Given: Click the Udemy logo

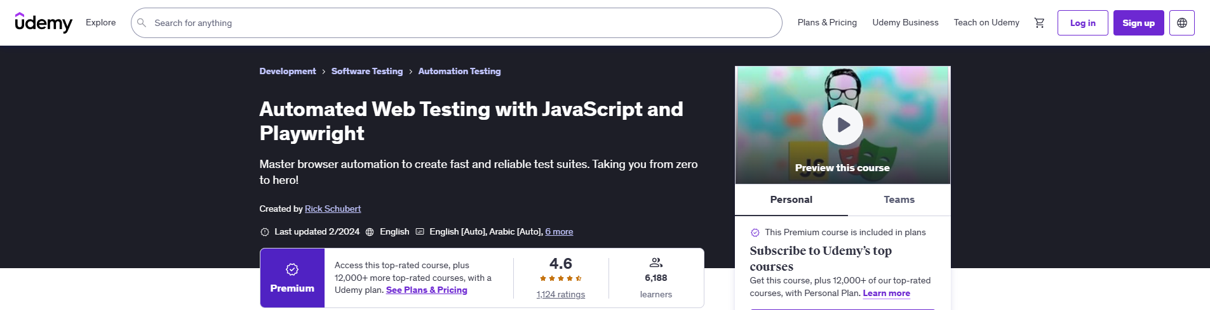Looking at the screenshot, I should [x=43, y=23].
